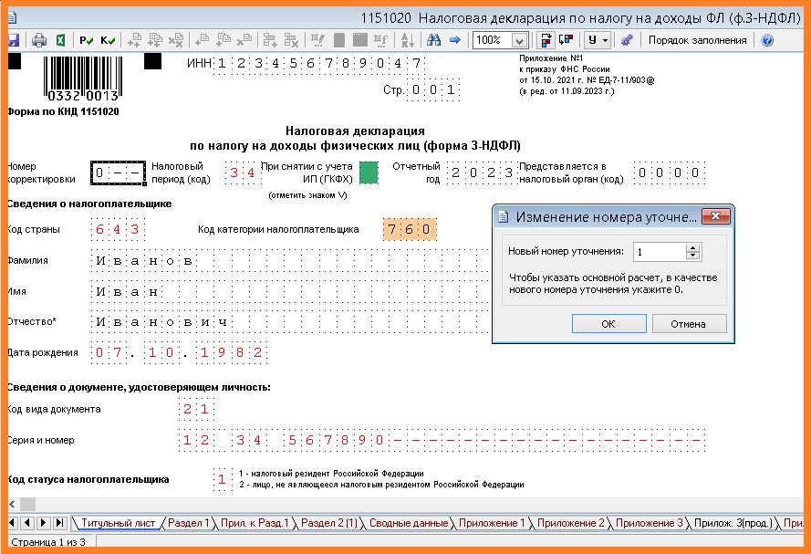The width and height of the screenshot is (811, 554).
Task: Confirm dialog with OK button
Action: tap(608, 324)
